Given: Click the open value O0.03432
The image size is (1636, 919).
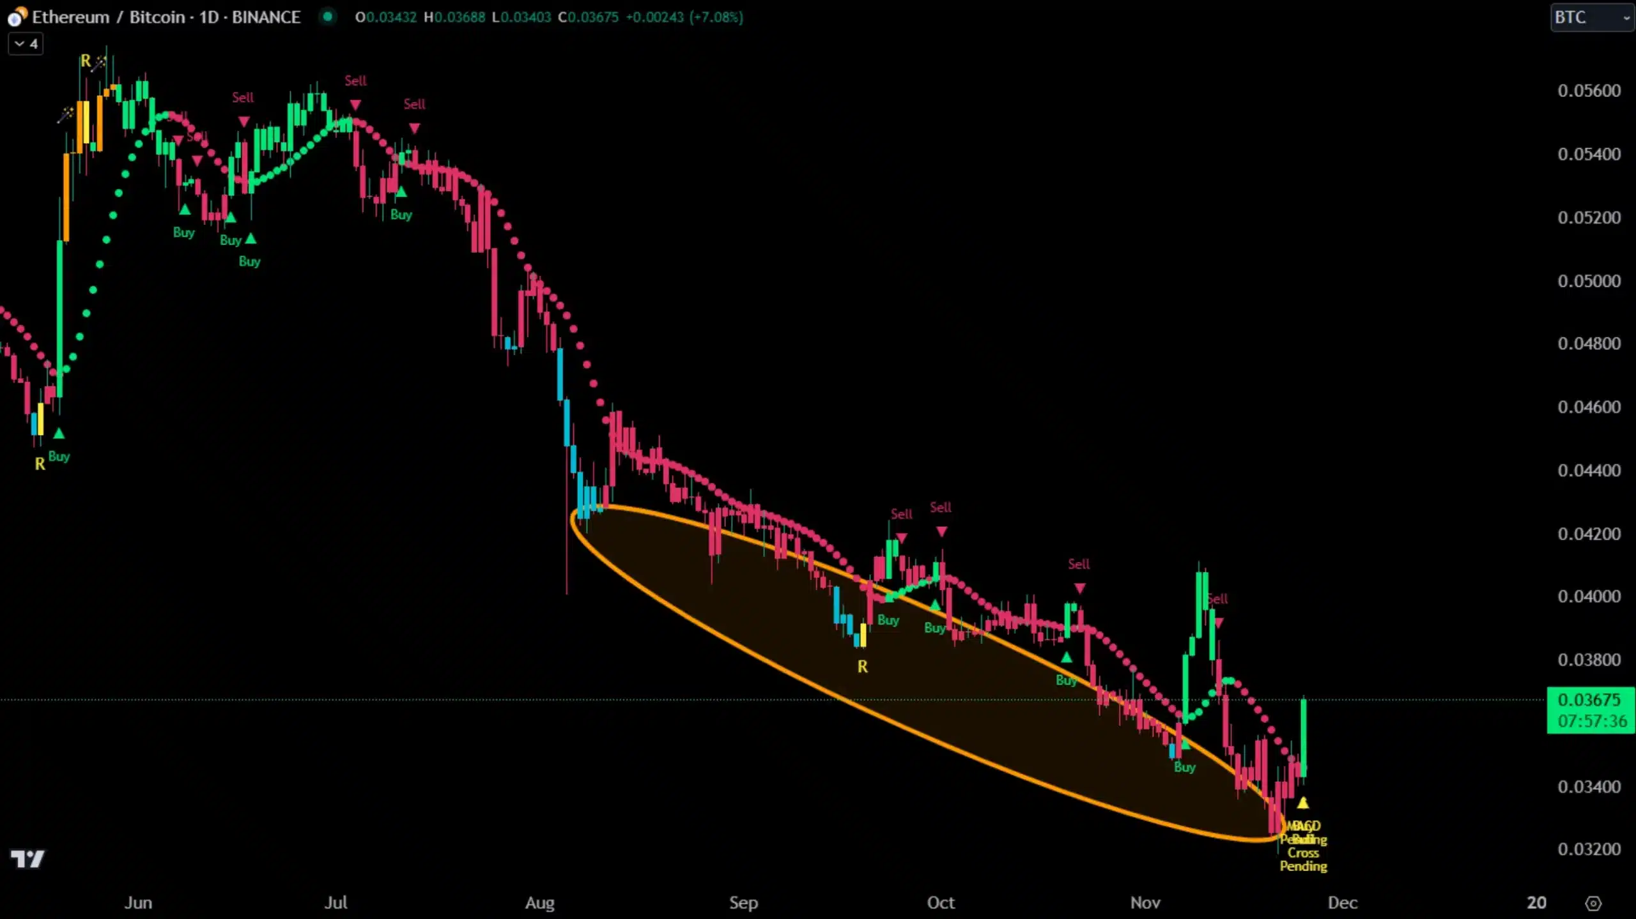Looking at the screenshot, I should tap(386, 17).
